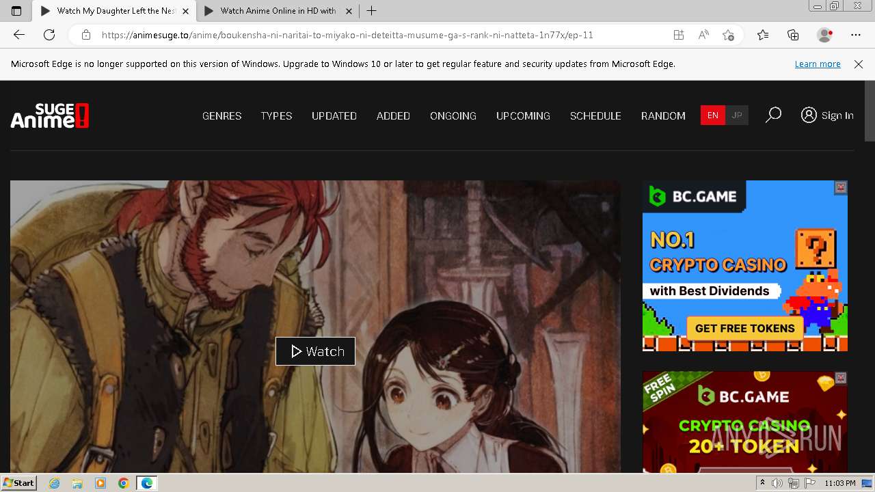The width and height of the screenshot is (875, 492).
Task: Open the browser profile menu
Action: 825,35
